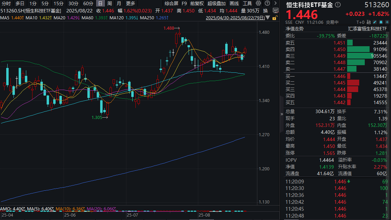
Task: Click the date range 2025/04/30-2025/08/22 link
Action: 235,18
